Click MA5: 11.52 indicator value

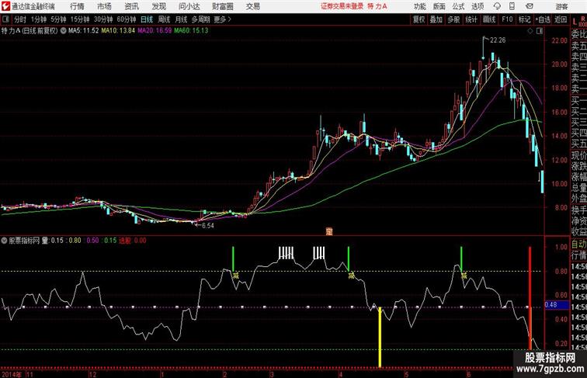83,31
